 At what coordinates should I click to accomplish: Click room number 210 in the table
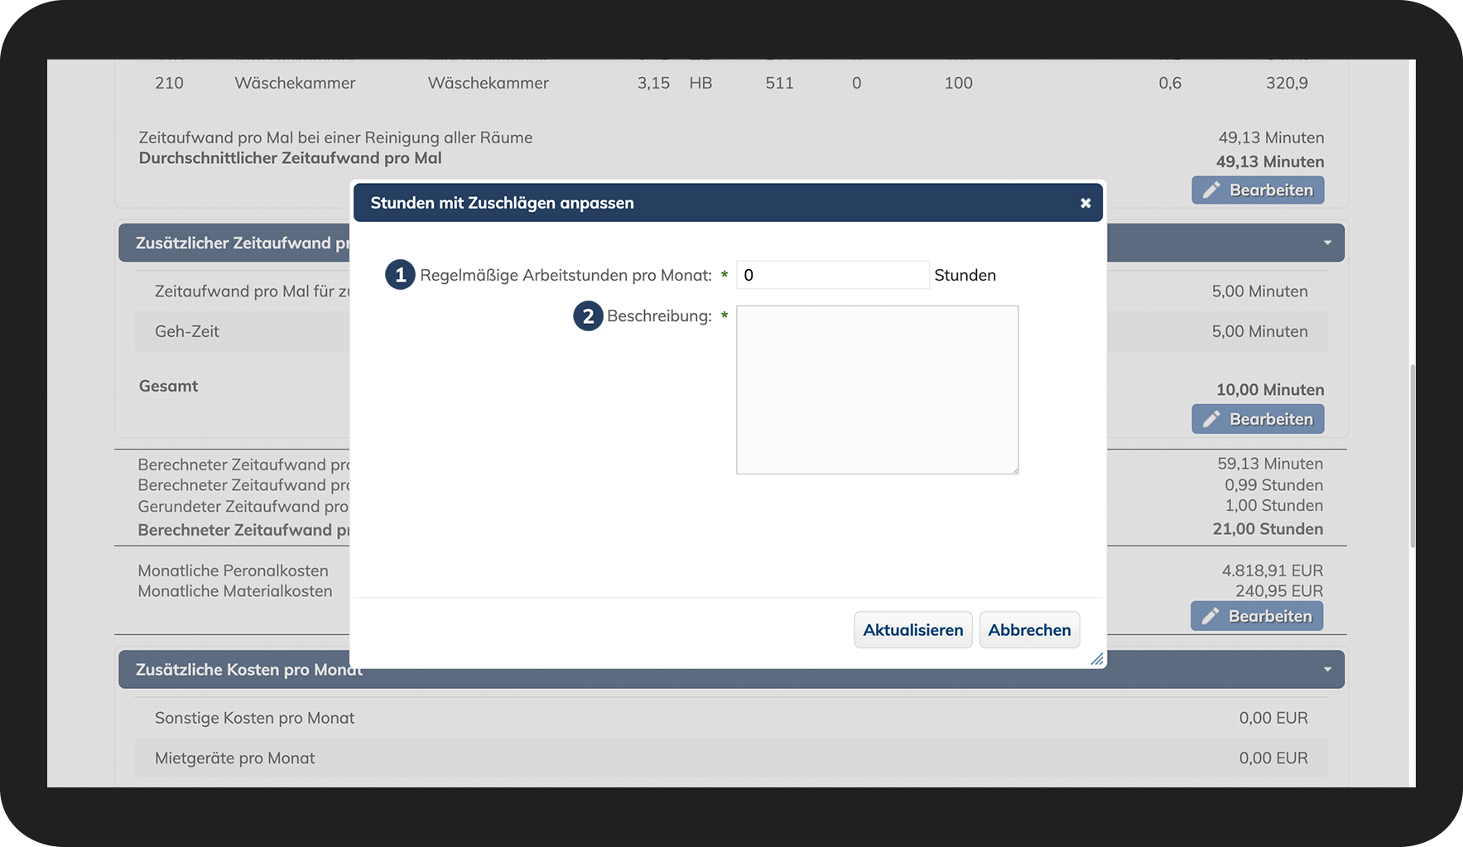(x=170, y=83)
